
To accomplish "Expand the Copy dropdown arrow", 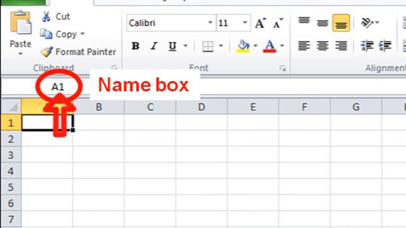I will 82,34.
